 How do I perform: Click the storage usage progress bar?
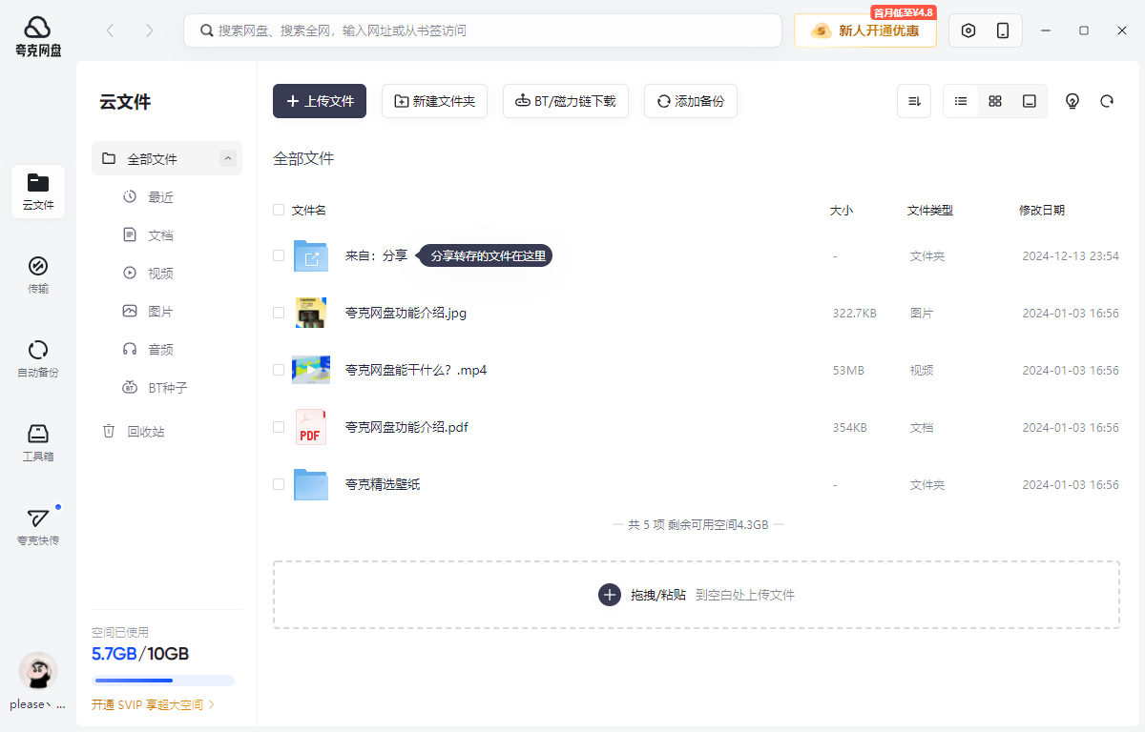[x=163, y=681]
